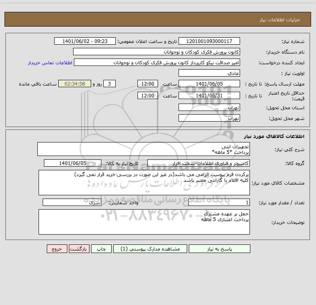The height and width of the screenshot is (305, 316).
Task: Click price validity hour 12:00 field
Action: [147, 95]
